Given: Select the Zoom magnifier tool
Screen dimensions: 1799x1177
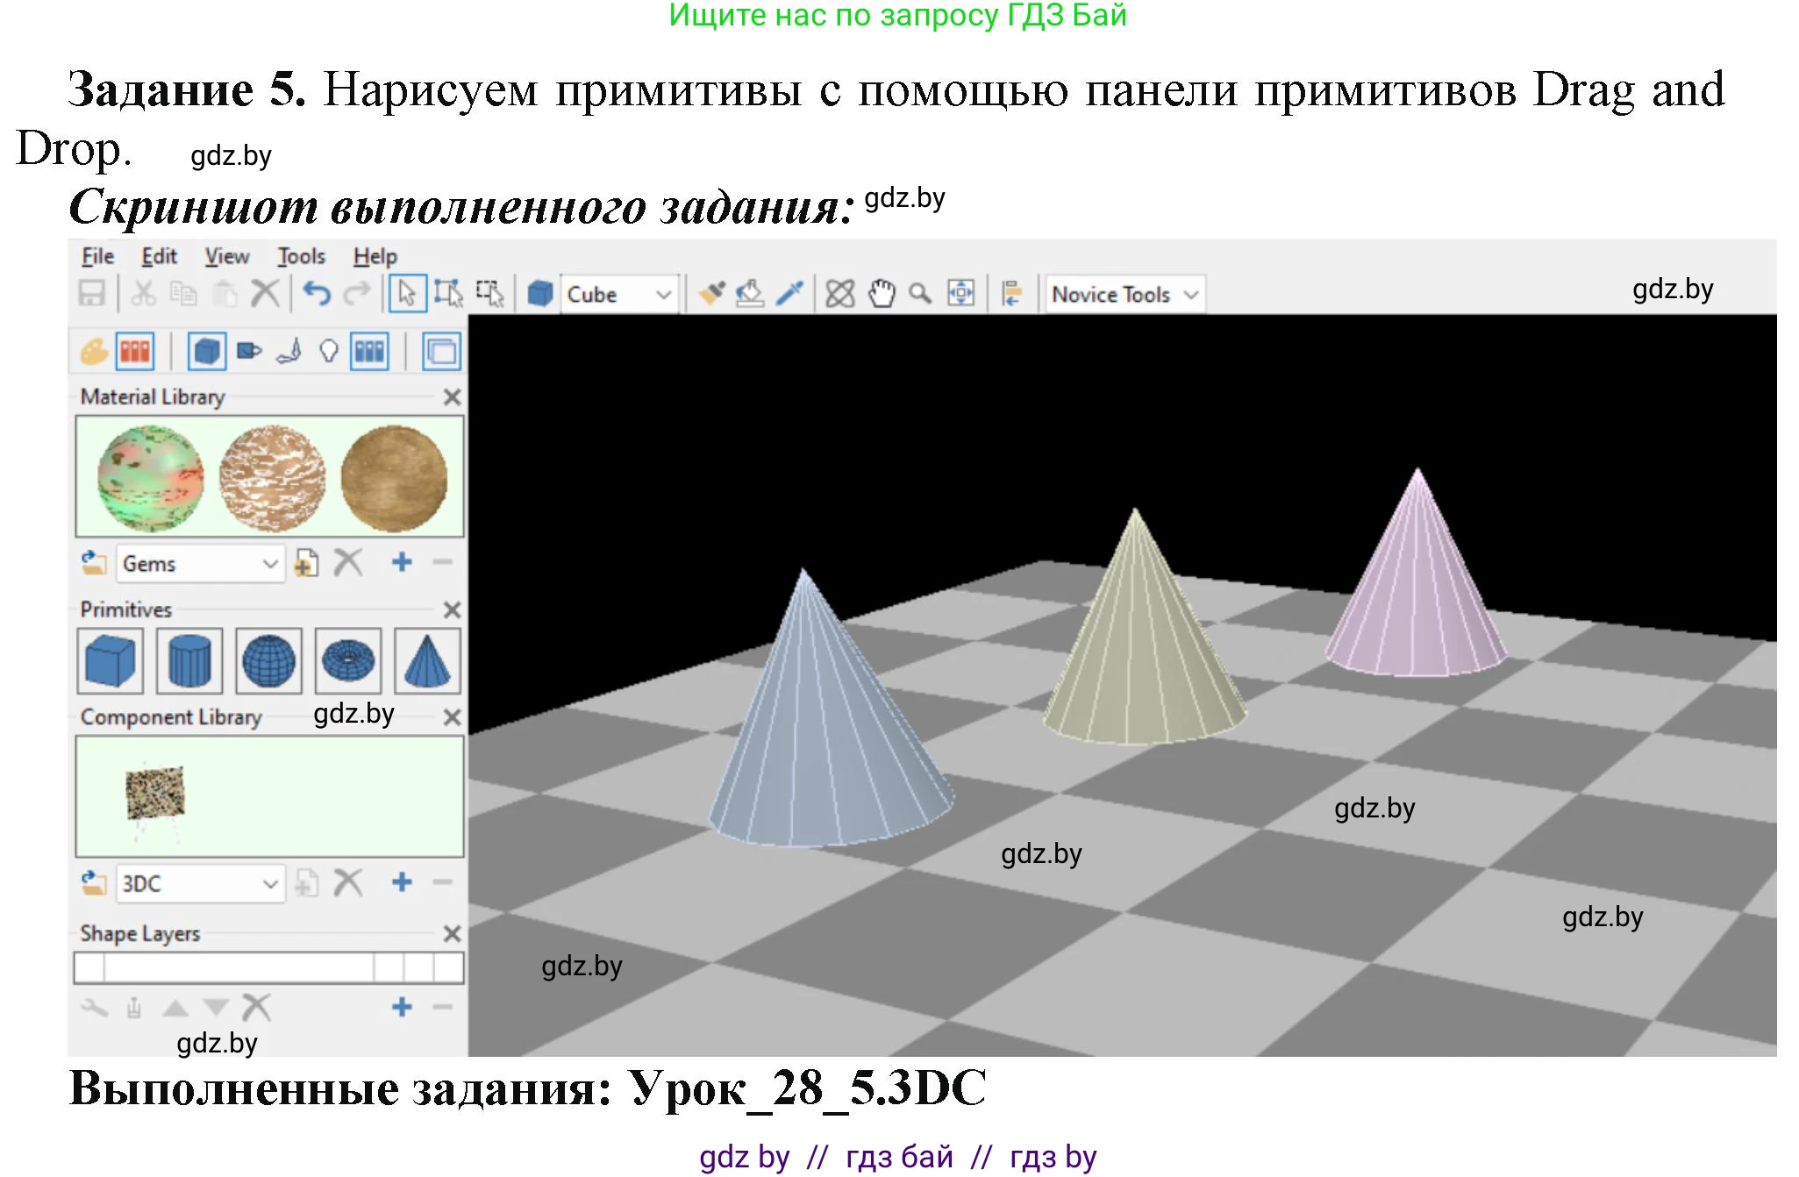Looking at the screenshot, I should 920,294.
